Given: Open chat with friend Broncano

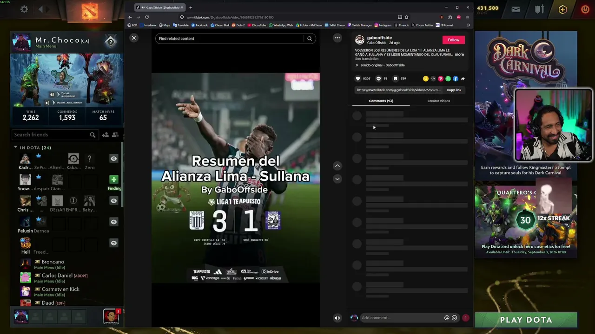Looking at the screenshot, I should [x=53, y=264].
